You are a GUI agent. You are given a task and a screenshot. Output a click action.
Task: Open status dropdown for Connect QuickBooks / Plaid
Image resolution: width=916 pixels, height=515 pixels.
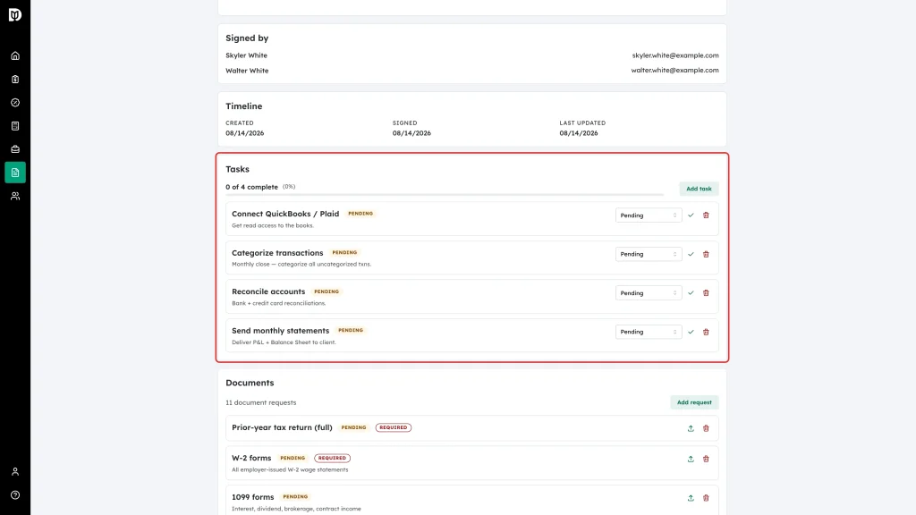[x=649, y=215]
